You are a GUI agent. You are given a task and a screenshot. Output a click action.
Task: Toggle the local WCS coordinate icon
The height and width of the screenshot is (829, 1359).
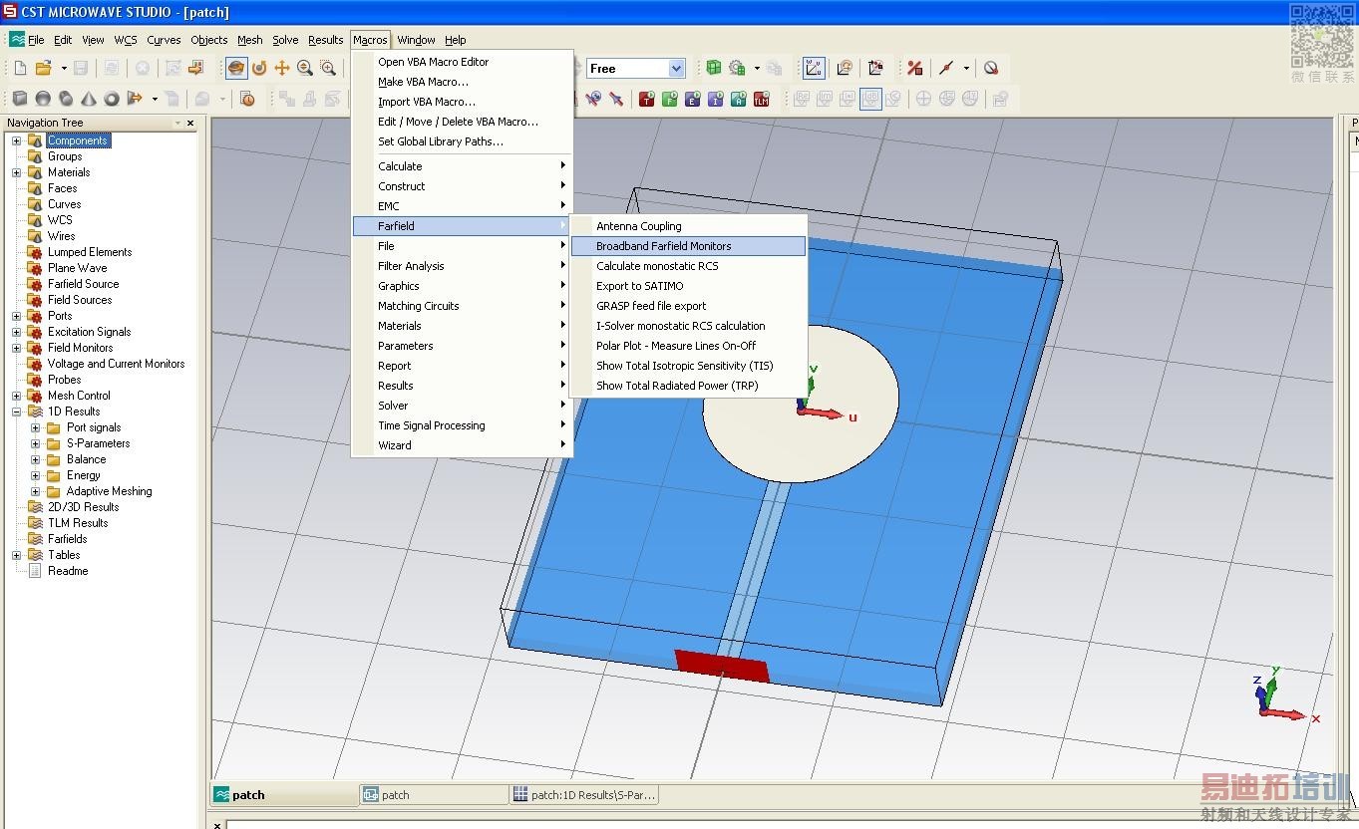(814, 68)
